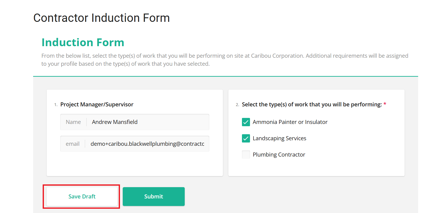Enable the Plumbing Contractor checkbox
The width and height of the screenshot is (446, 213).
coord(246,155)
